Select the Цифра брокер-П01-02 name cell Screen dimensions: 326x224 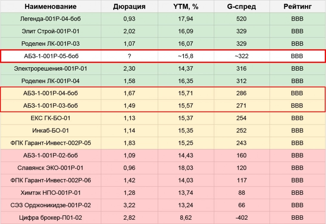50,218
